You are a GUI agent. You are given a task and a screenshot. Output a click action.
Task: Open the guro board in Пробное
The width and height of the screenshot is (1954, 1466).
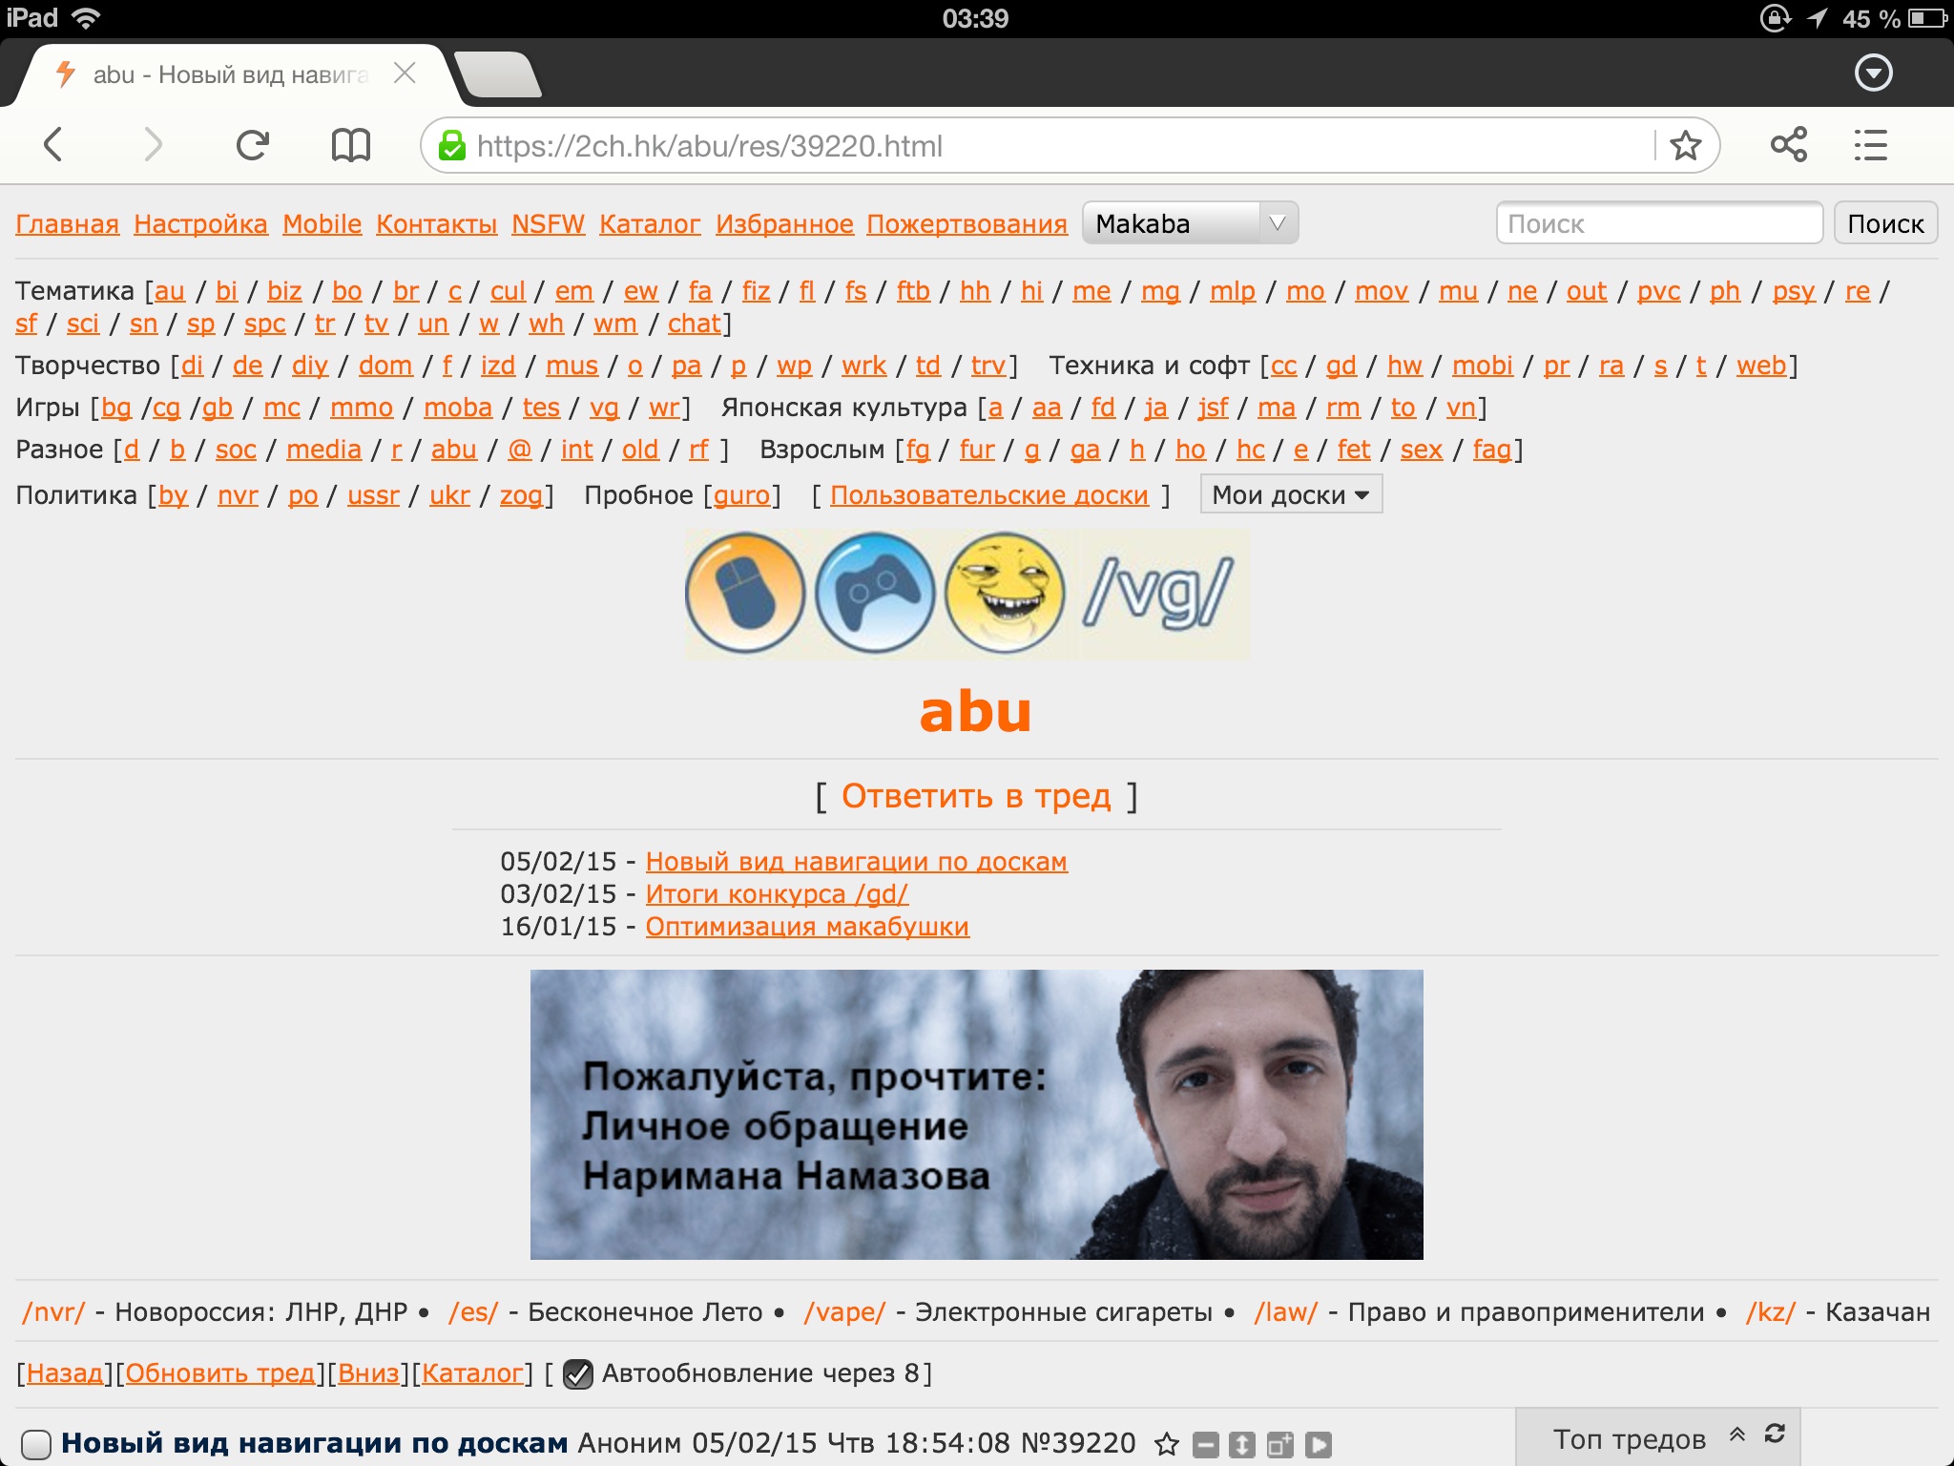pyautogui.click(x=741, y=495)
